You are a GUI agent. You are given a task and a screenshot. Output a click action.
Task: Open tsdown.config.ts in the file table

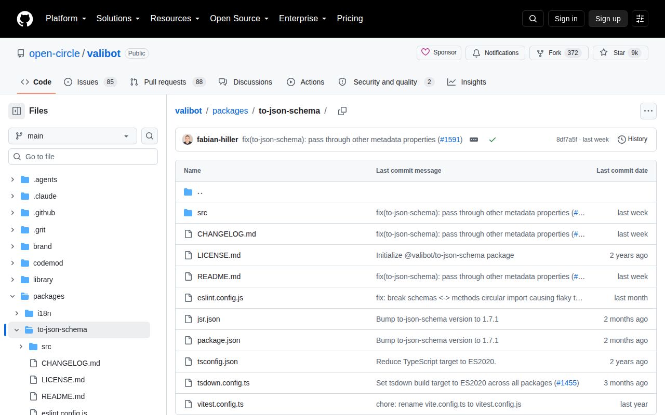click(x=223, y=383)
